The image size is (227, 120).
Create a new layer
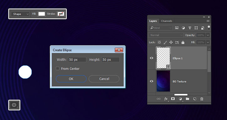(194, 99)
